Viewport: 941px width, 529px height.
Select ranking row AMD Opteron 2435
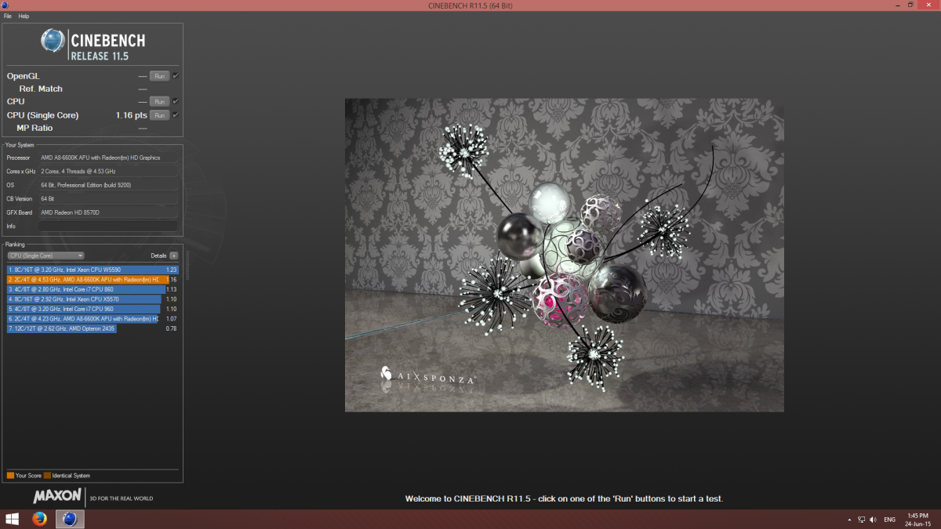(93, 328)
